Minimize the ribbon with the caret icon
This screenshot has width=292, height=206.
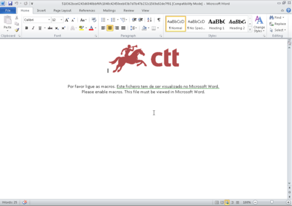[282, 11]
